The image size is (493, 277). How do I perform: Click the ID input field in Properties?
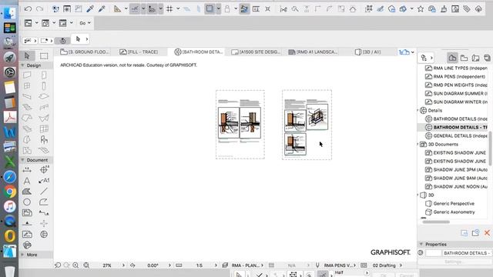(433, 253)
